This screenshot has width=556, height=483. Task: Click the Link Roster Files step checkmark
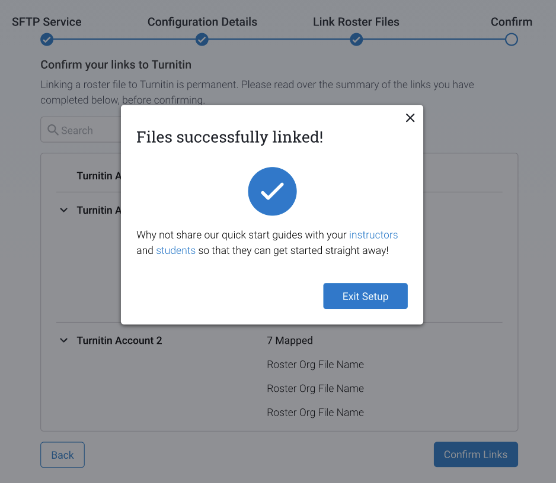point(356,40)
